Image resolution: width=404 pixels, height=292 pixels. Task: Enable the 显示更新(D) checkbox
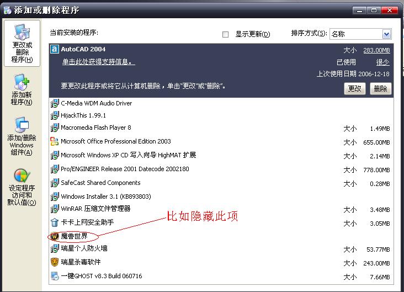coord(225,34)
